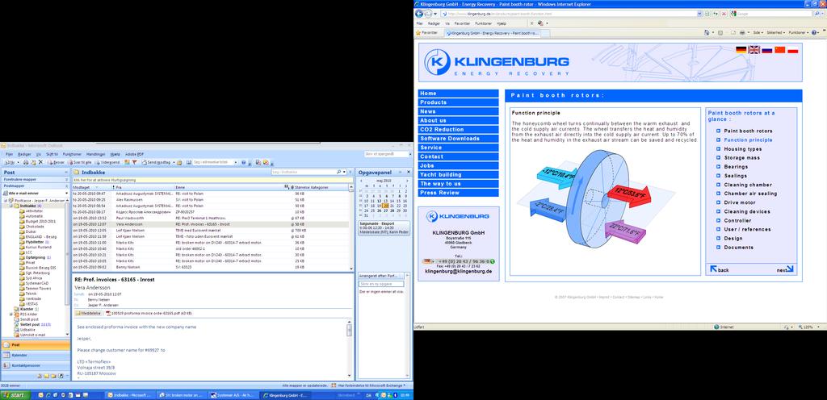Open the Alle e-mail emner dropdown
Image resolution: width=827 pixels, height=400 pixels.
pos(66,194)
